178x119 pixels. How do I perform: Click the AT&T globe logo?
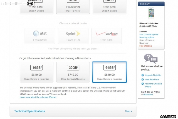point(36,33)
